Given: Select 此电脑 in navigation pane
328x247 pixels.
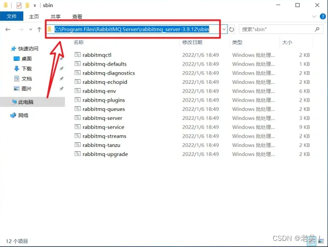Looking at the screenshot, I should pyautogui.click(x=22, y=102).
